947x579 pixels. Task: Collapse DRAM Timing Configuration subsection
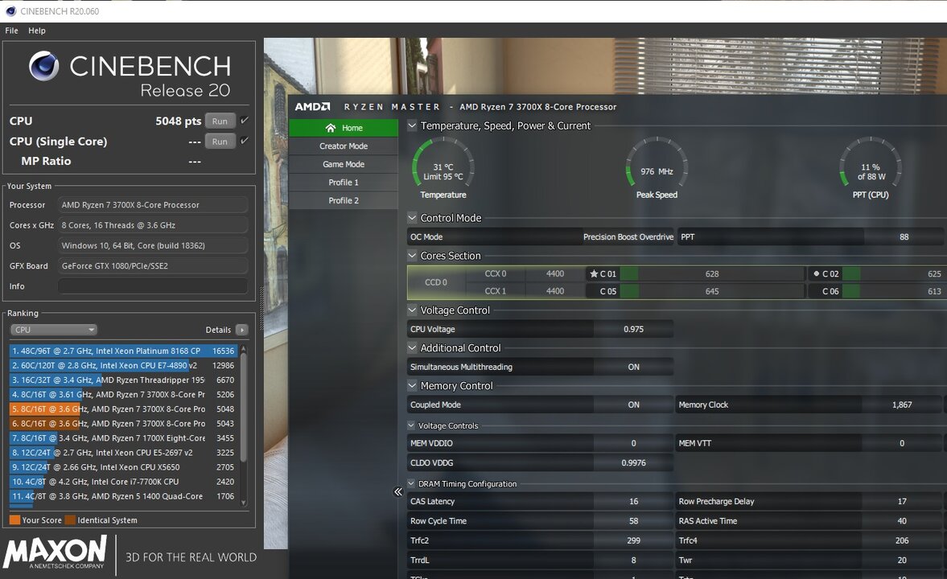411,483
